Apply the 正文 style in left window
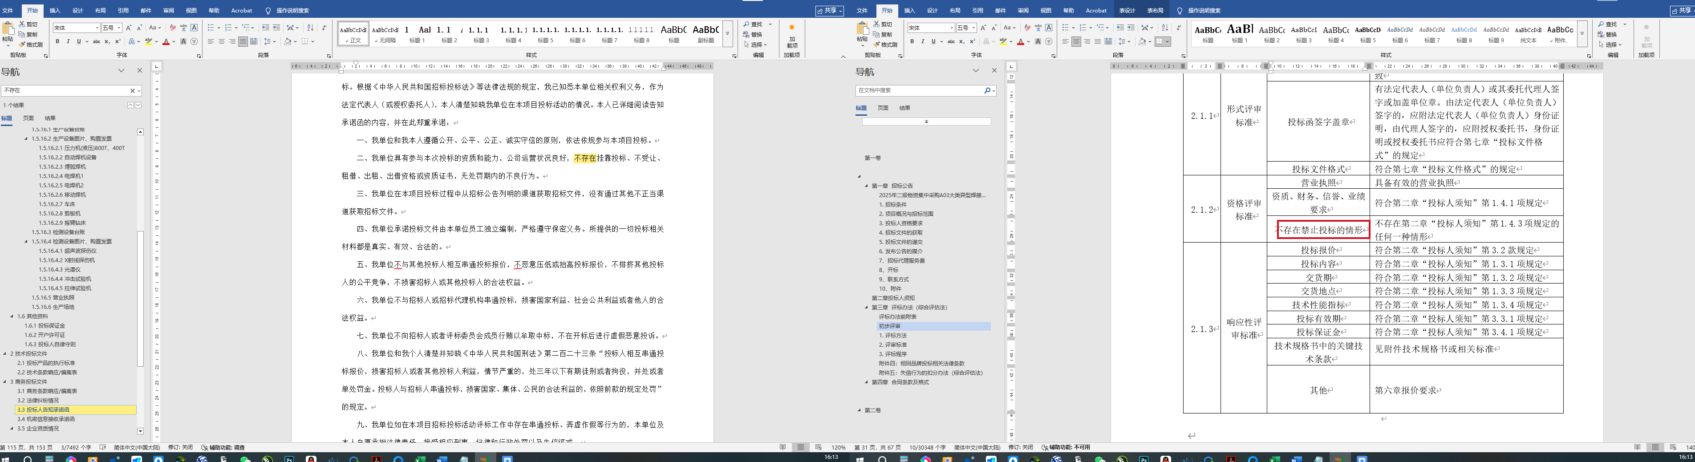 pyautogui.click(x=353, y=33)
